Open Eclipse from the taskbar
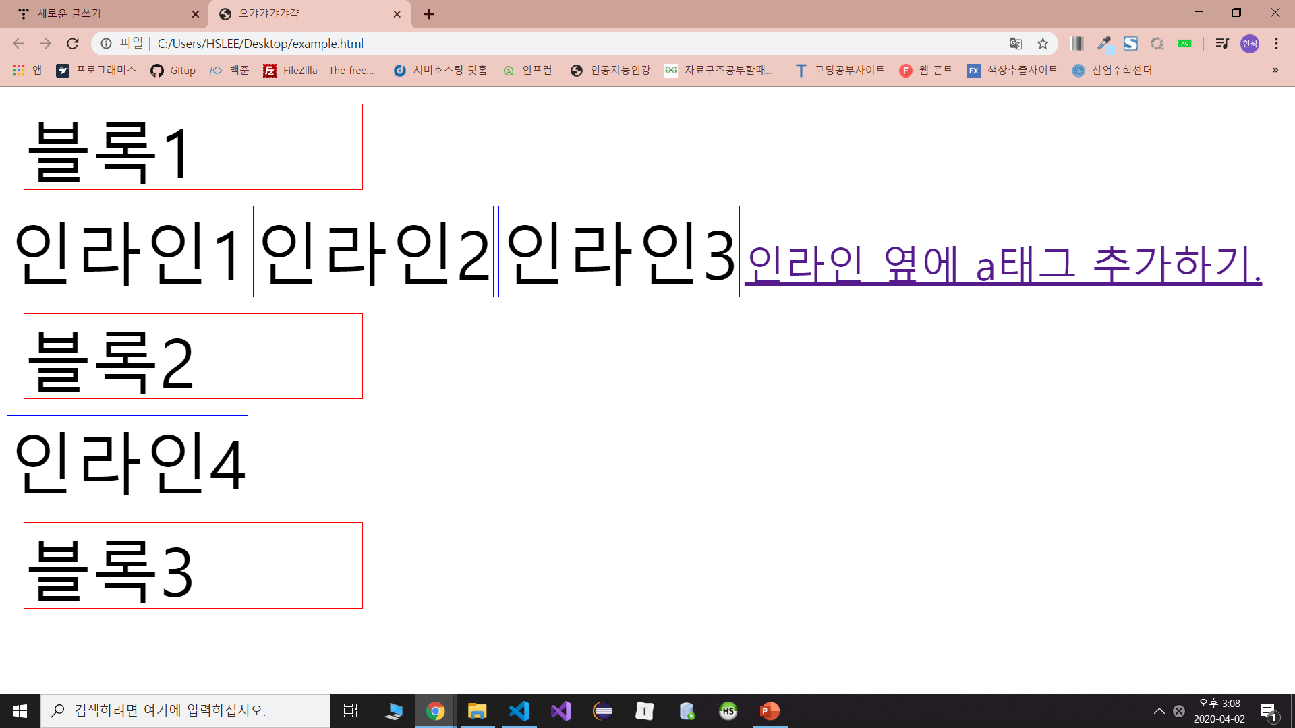 click(x=603, y=711)
